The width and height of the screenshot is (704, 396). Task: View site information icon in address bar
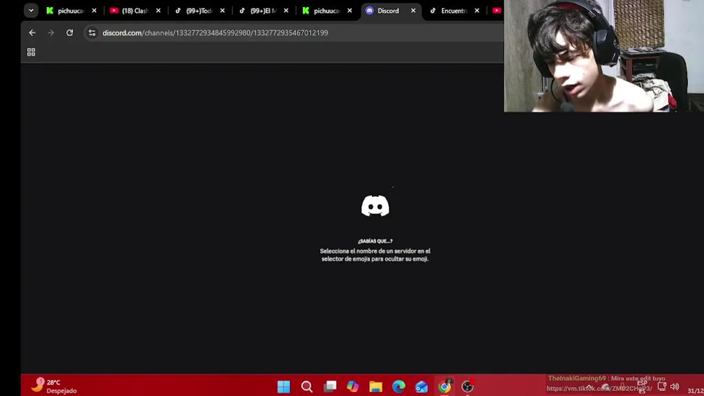[92, 33]
